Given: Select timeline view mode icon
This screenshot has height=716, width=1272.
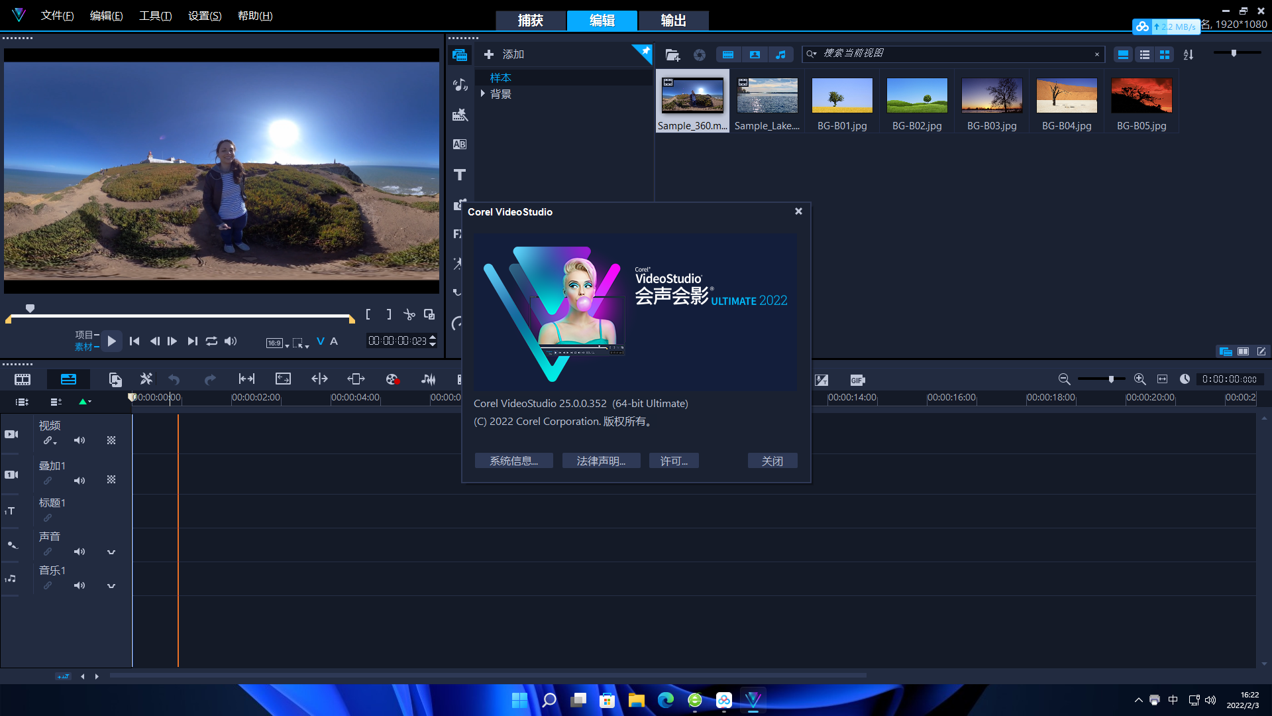Looking at the screenshot, I should (68, 379).
